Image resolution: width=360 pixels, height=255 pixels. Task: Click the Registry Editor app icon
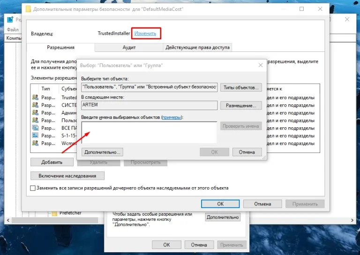pos(10,20)
